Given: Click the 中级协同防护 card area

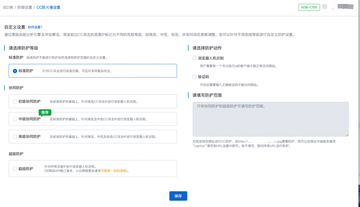Looking at the screenshot, I should coord(93,119).
